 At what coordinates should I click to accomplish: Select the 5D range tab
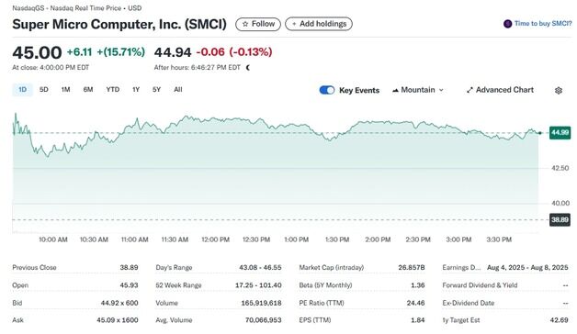(44, 90)
